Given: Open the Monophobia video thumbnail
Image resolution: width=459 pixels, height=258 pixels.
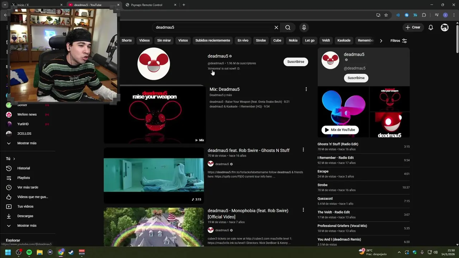Looking at the screenshot, I should [154, 227].
